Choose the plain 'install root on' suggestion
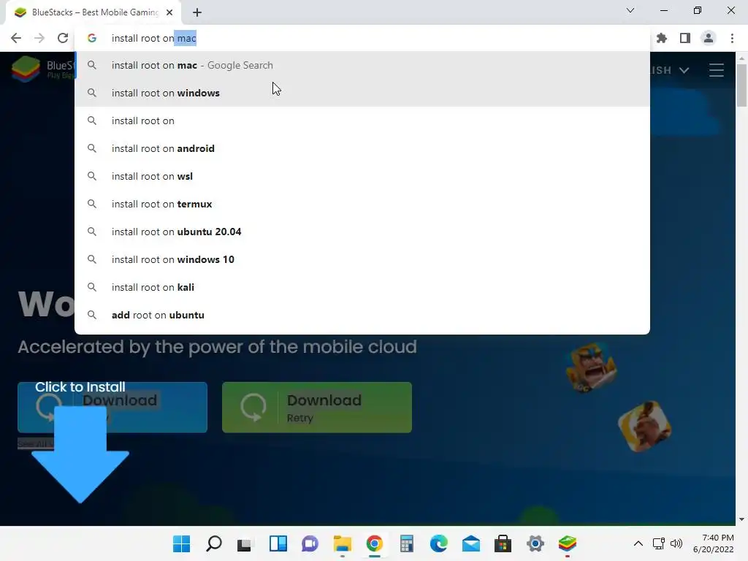 (x=362, y=121)
